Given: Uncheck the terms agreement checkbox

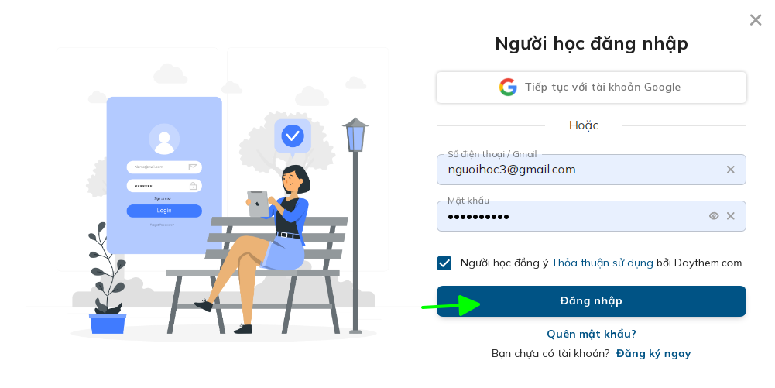Looking at the screenshot, I should point(444,263).
